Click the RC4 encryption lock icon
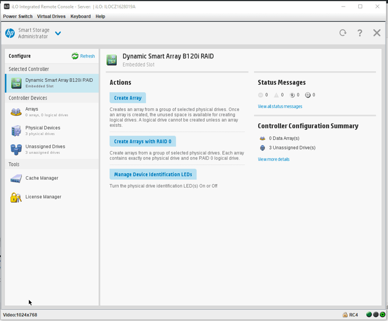 click(345, 315)
